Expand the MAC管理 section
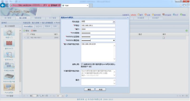 point(20,96)
